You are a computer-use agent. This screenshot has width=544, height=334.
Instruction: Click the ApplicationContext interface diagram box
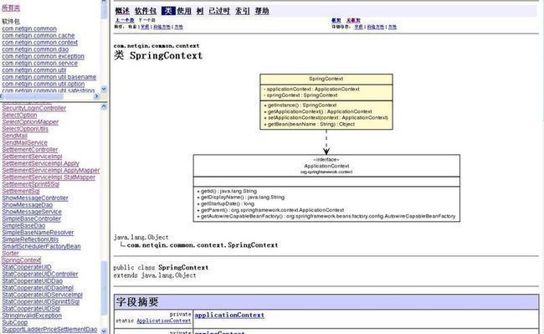(326, 188)
